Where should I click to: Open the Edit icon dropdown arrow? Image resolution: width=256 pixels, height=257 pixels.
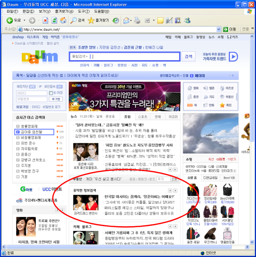(154, 21)
